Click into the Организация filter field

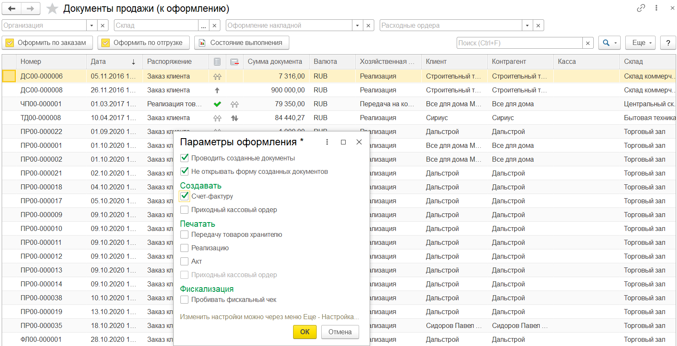coord(44,25)
